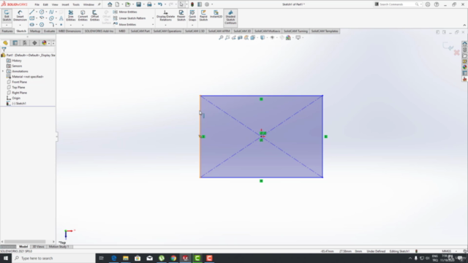Viewport: 468px width, 263px height.
Task: Select the Circle sketch tool
Action: pyautogui.click(x=42, y=12)
